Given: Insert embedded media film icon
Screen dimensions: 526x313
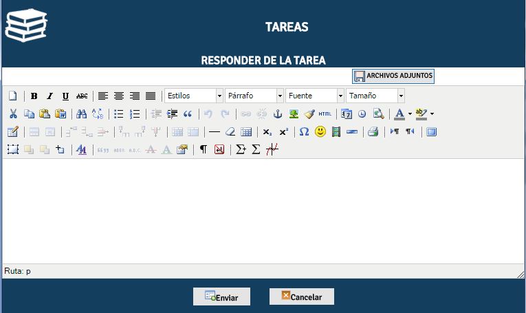Looking at the screenshot, I should (336, 132).
